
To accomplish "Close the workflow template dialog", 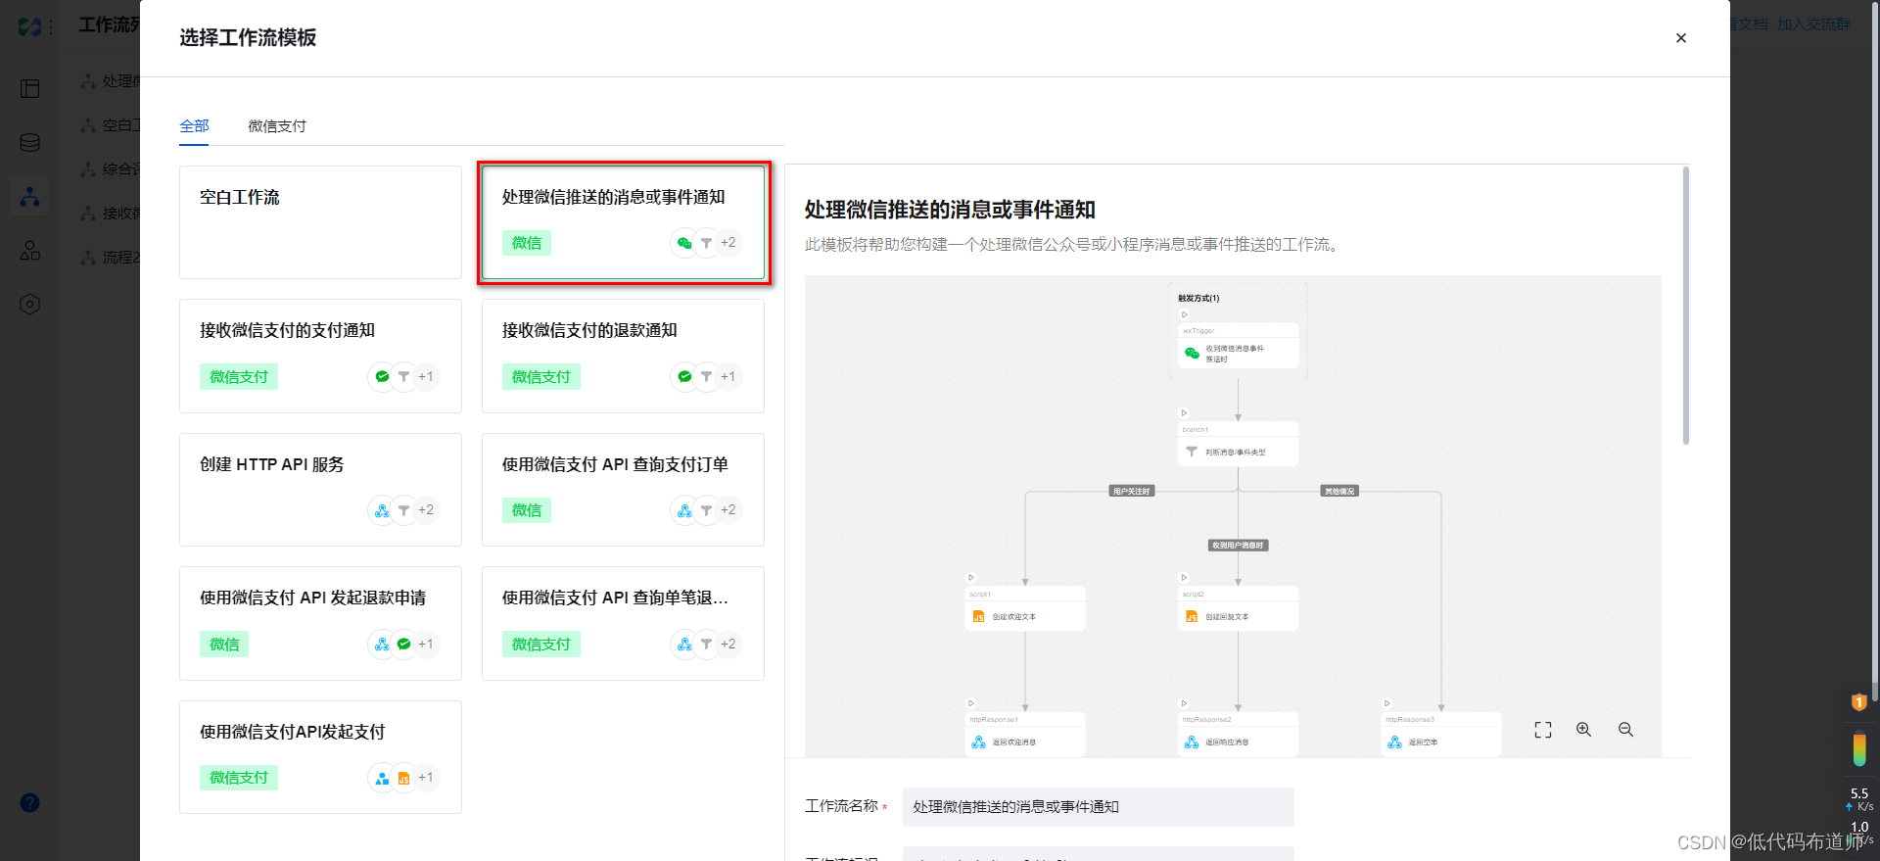I will tap(1681, 38).
